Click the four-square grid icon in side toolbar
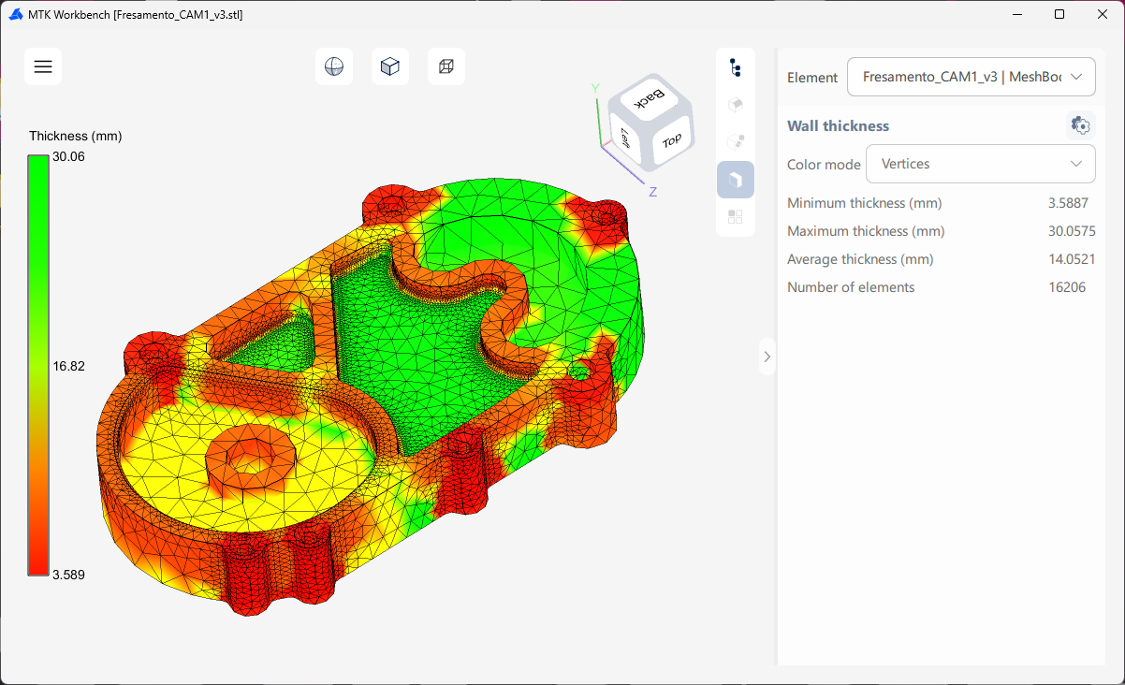This screenshot has height=685, width=1125. [x=736, y=217]
